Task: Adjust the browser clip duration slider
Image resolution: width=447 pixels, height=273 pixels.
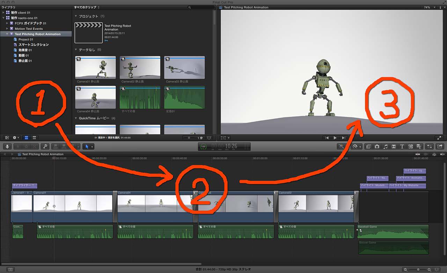Action: point(189,138)
